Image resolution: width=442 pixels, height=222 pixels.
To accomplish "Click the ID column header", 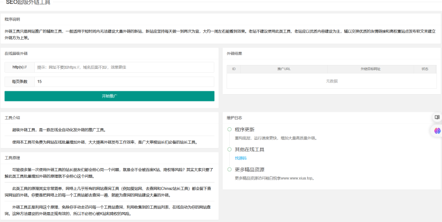I will [x=234, y=69].
